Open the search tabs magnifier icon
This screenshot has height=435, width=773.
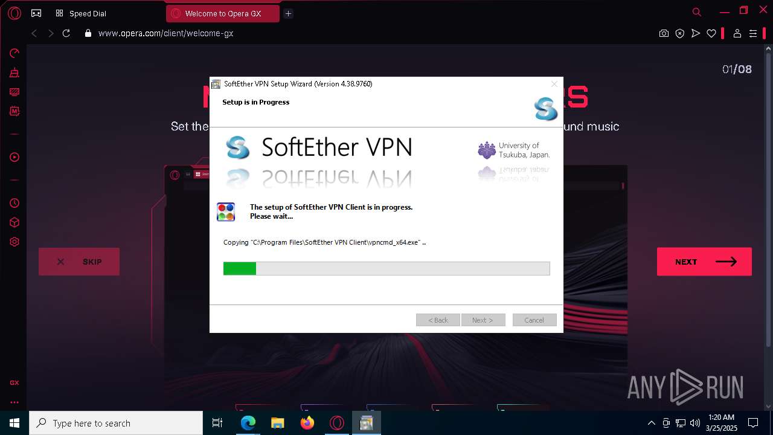click(x=697, y=12)
